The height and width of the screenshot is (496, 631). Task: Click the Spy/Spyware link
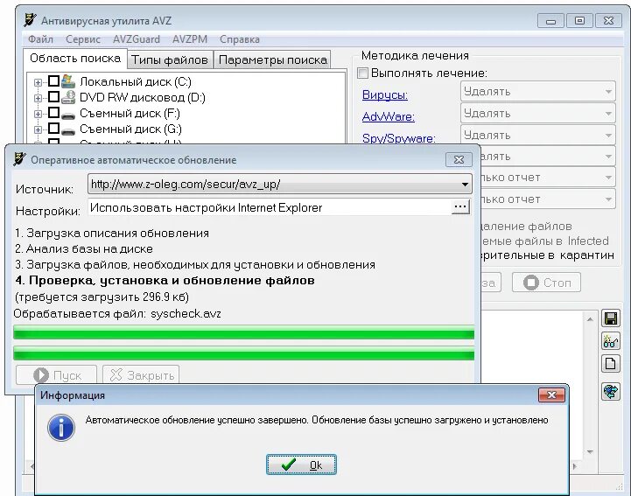[399, 138]
